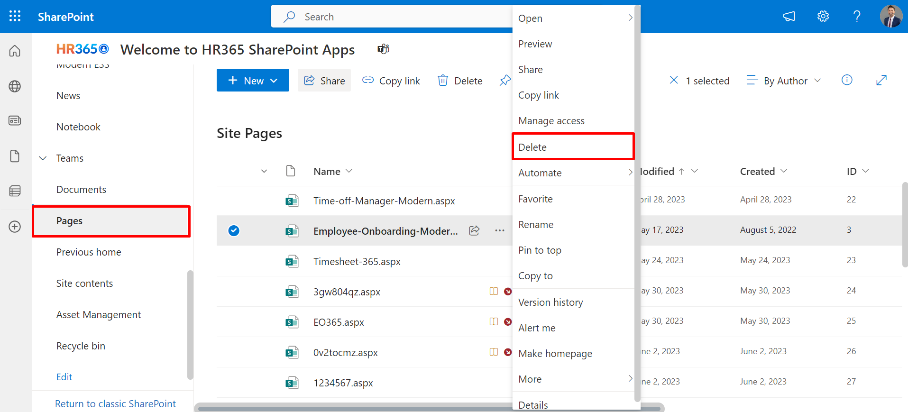Click the HR365 site logo
The image size is (908, 412).
[83, 49]
